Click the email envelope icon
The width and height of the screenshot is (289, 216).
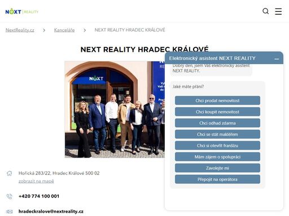pos(10,211)
